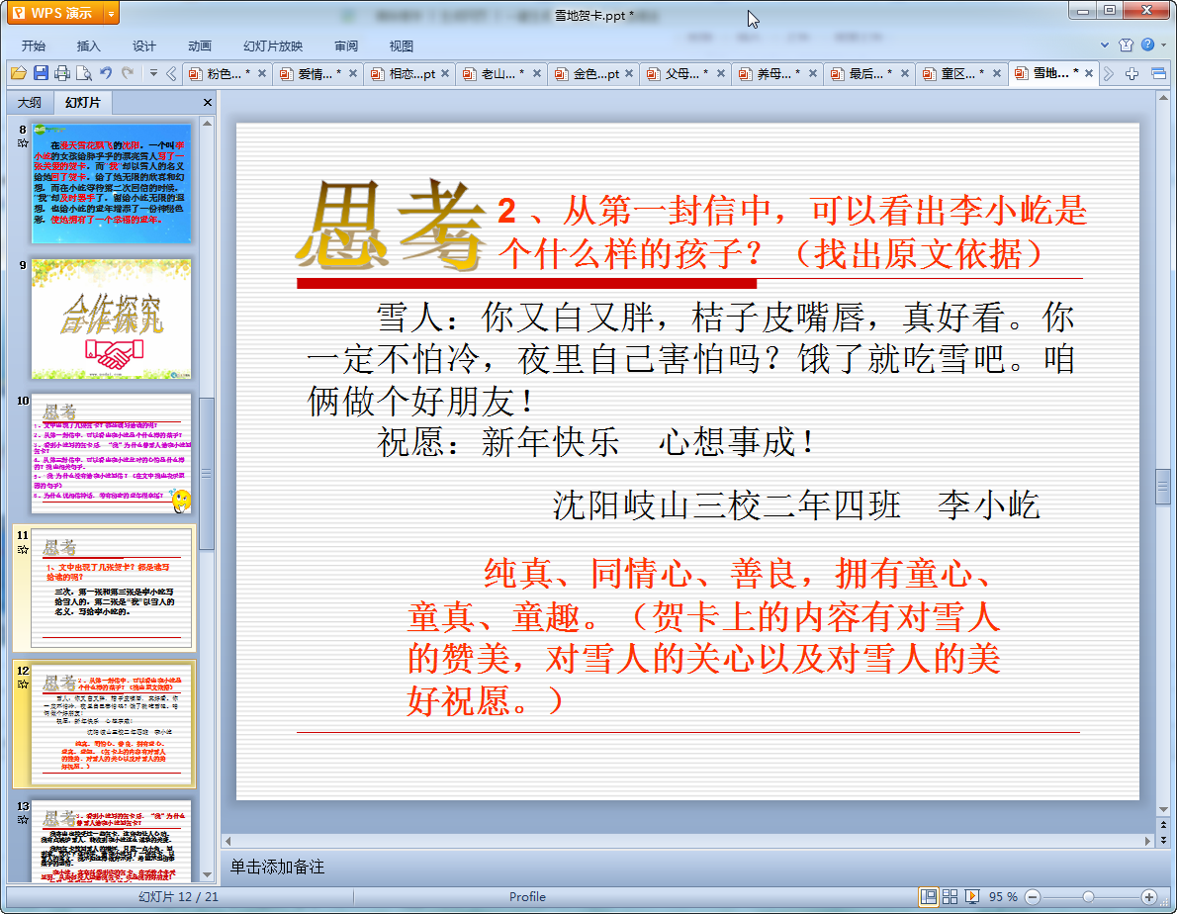Open the 视图 menu

402,46
